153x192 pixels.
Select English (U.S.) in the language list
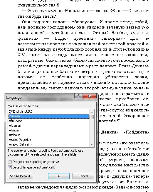tap(49, 111)
